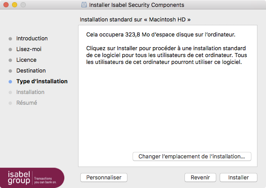Click the gray bullet next to Introduction
Screen dimensions: 266x188
coord(10,39)
